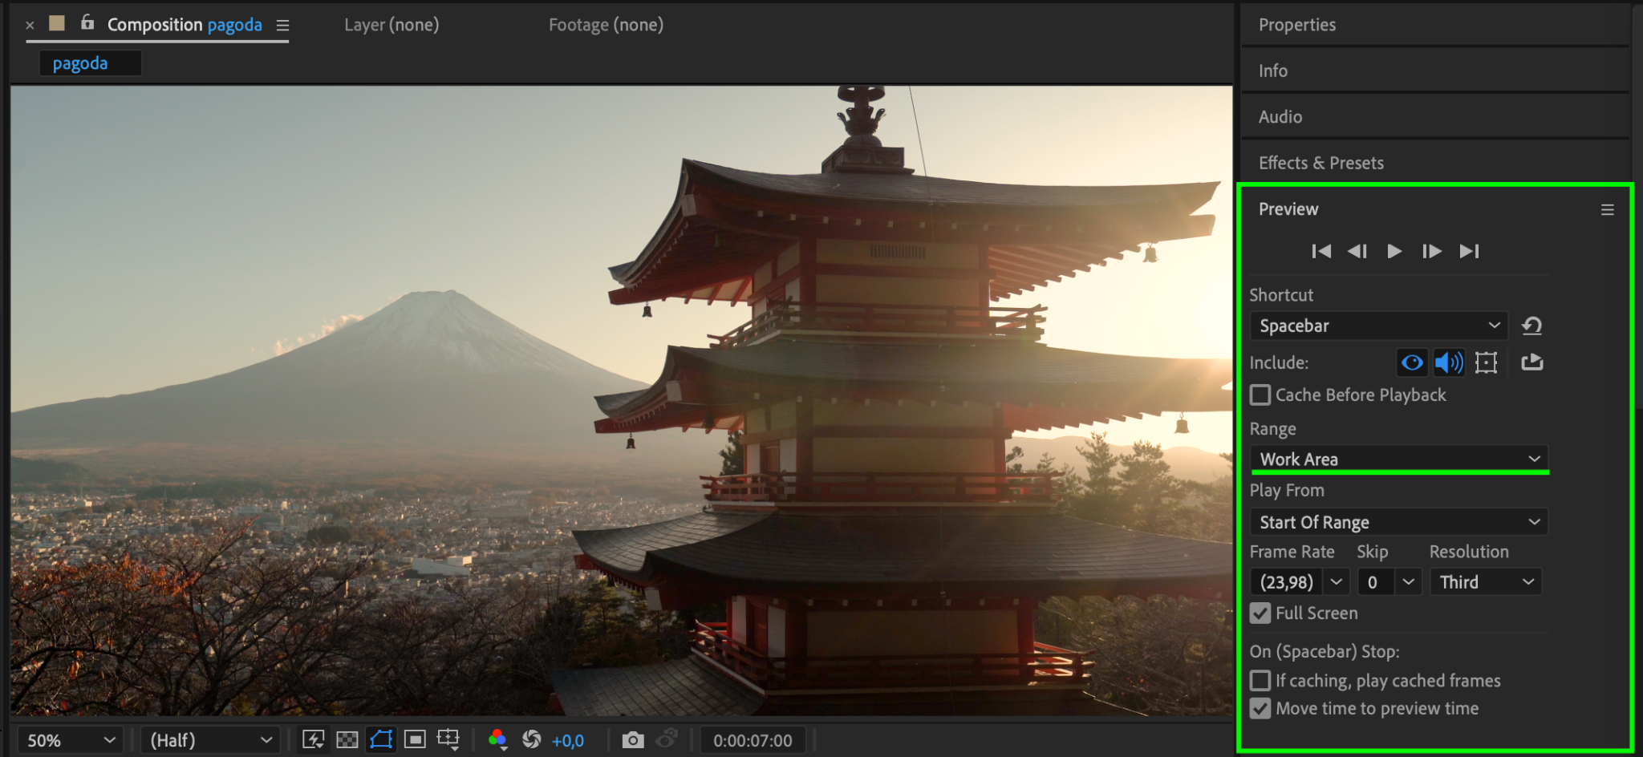Step forward one frame
Screen dimensions: 1643x757
pyautogui.click(x=1431, y=251)
